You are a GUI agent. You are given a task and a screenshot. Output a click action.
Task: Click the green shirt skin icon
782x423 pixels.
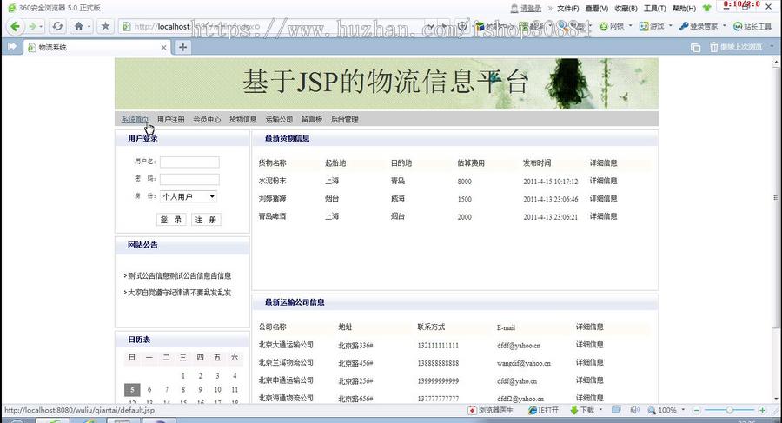pyautogui.click(x=706, y=8)
